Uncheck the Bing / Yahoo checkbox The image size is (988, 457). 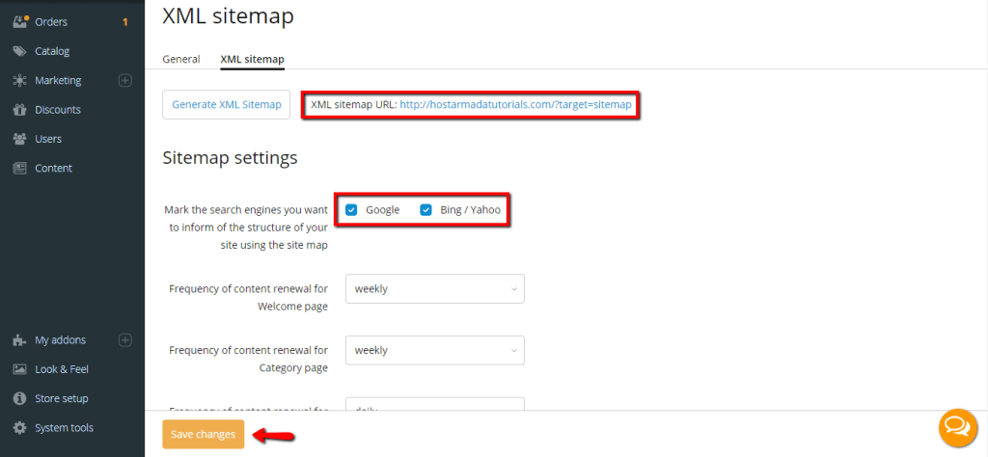pos(426,210)
